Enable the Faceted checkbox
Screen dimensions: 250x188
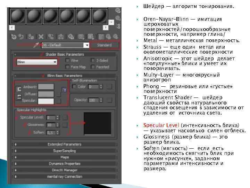coord(93,67)
